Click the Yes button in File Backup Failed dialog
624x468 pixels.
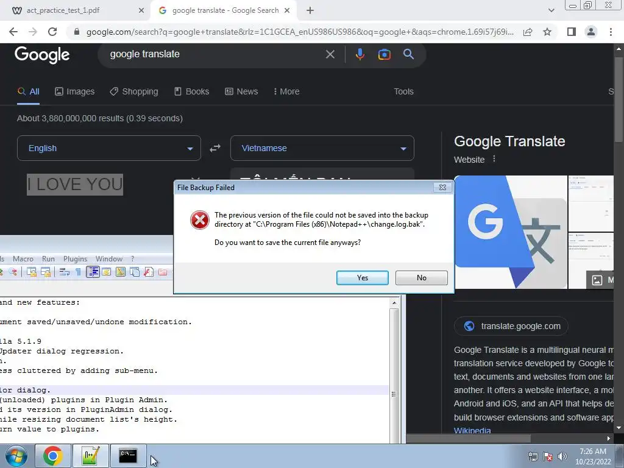pyautogui.click(x=362, y=278)
